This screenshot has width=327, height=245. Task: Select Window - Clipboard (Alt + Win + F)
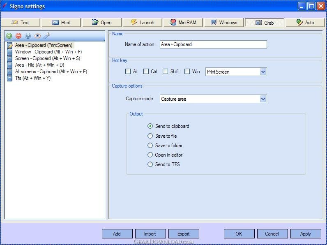[48, 52]
